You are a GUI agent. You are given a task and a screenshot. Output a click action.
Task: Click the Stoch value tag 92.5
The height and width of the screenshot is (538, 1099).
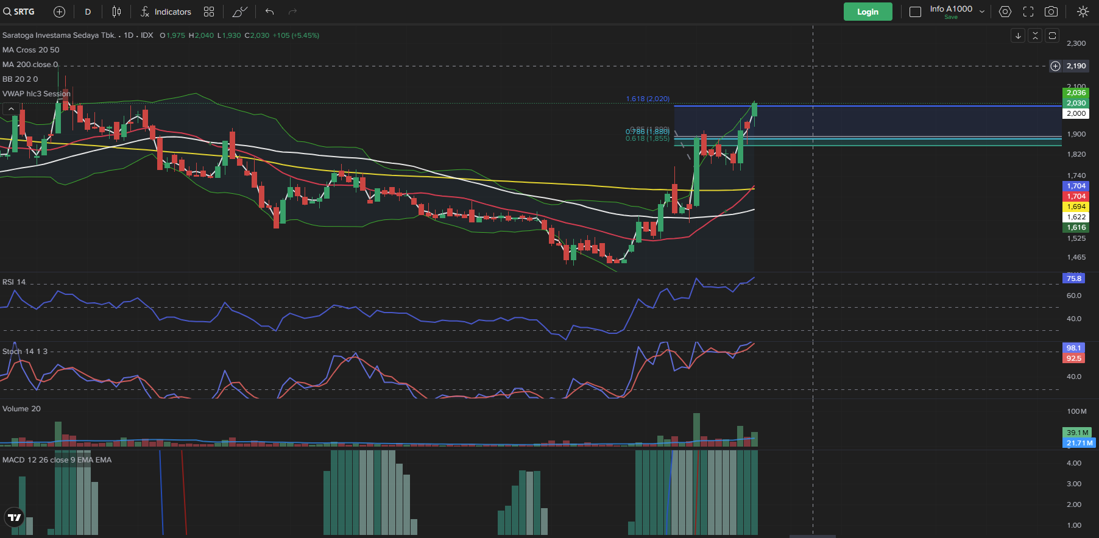tap(1074, 358)
